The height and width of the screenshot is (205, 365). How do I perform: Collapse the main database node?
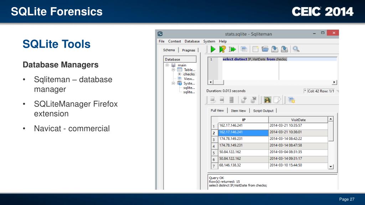point(167,65)
